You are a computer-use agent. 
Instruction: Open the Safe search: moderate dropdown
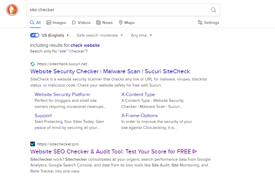(100, 35)
